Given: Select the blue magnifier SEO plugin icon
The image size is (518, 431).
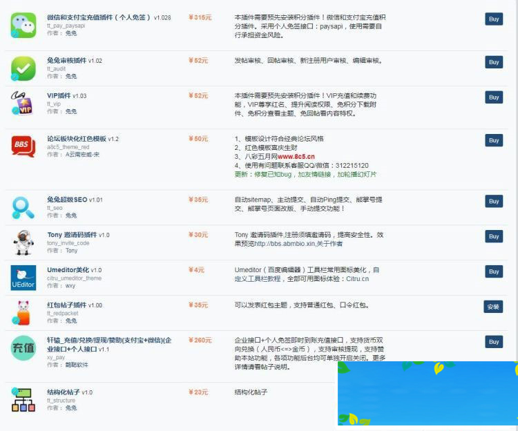Looking at the screenshot, I should (x=23, y=207).
